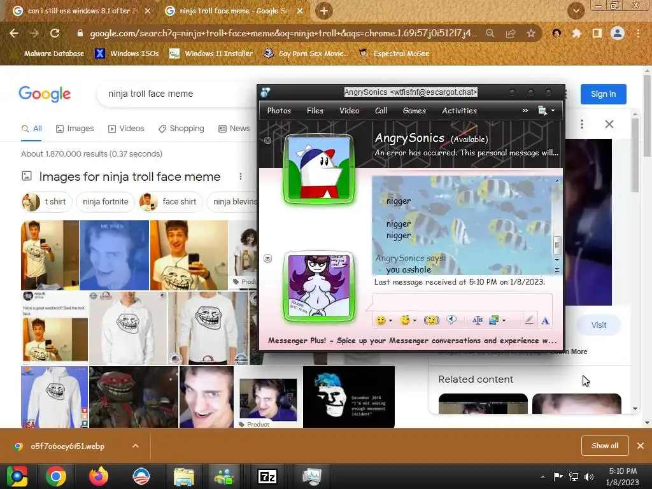Open Photos menu in Messenger window
Image resolution: width=652 pixels, height=489 pixels.
[279, 111]
